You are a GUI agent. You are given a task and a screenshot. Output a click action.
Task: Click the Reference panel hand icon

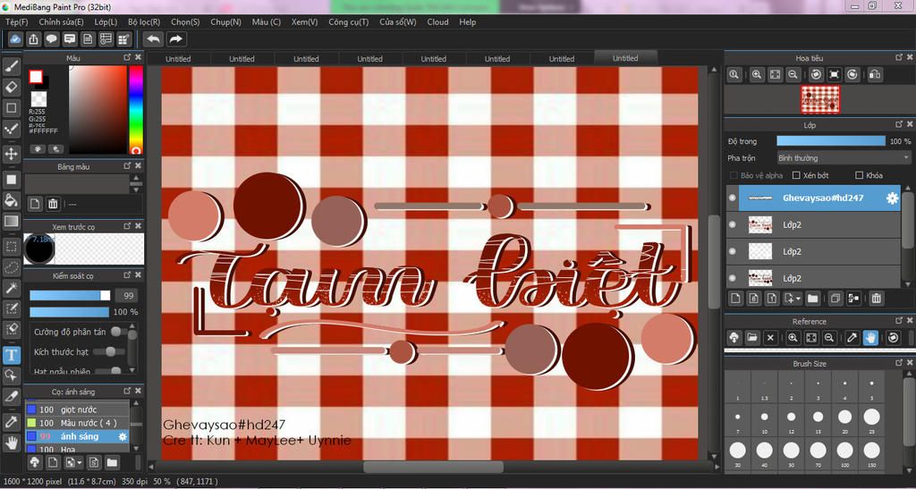(870, 337)
